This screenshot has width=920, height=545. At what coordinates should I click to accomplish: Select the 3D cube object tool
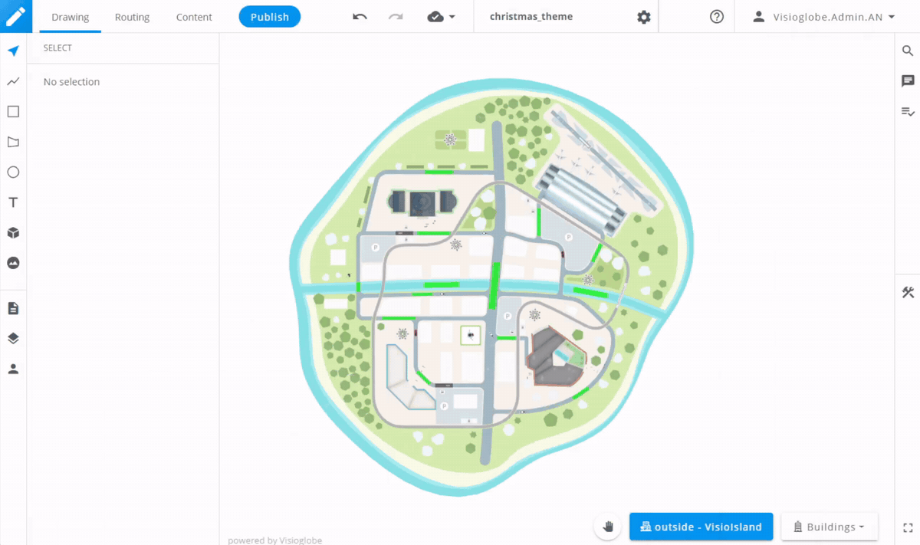(13, 233)
